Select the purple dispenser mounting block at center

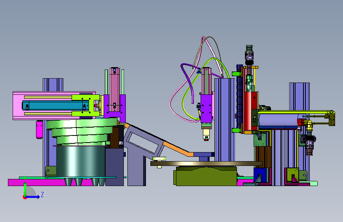coord(206,108)
